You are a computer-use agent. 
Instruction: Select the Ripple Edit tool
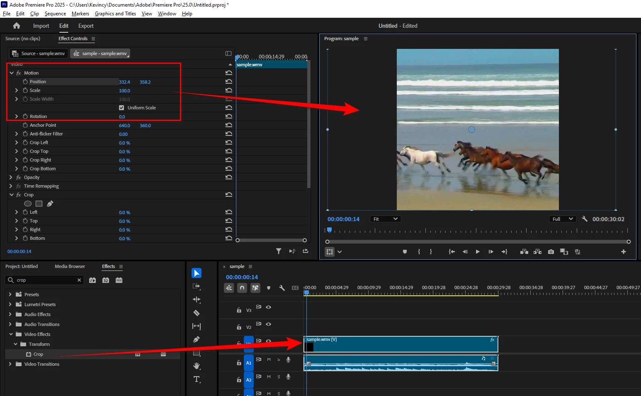tap(197, 299)
